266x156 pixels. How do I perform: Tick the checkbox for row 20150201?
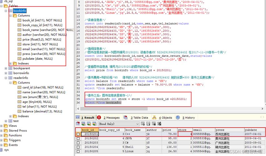click(x=78, y=134)
